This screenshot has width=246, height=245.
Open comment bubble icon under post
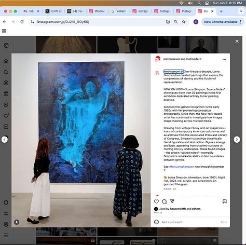pyautogui.click(x=164, y=201)
